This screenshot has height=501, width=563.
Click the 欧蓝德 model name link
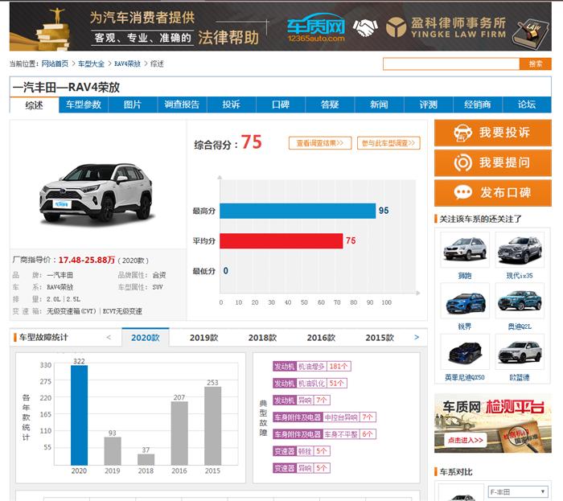point(520,377)
